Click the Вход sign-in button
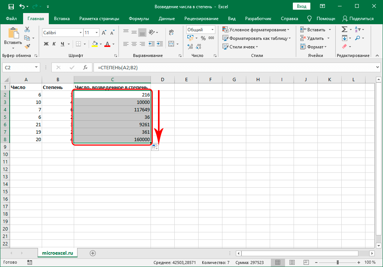This screenshot has height=267, width=383. click(x=301, y=6)
